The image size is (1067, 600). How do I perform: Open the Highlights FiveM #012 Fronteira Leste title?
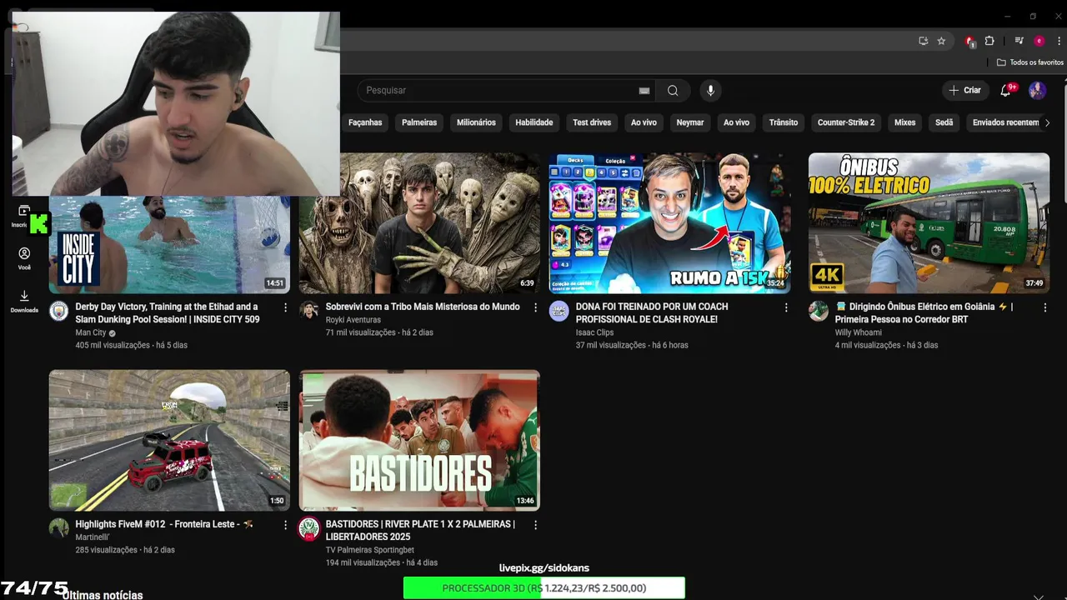tap(164, 524)
